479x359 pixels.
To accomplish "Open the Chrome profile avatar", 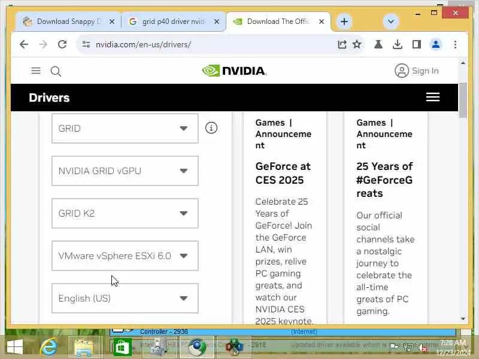I will pos(436,44).
